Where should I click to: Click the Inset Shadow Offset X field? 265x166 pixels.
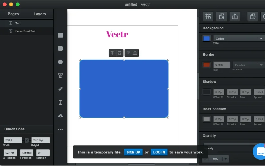[x=219, y=119]
